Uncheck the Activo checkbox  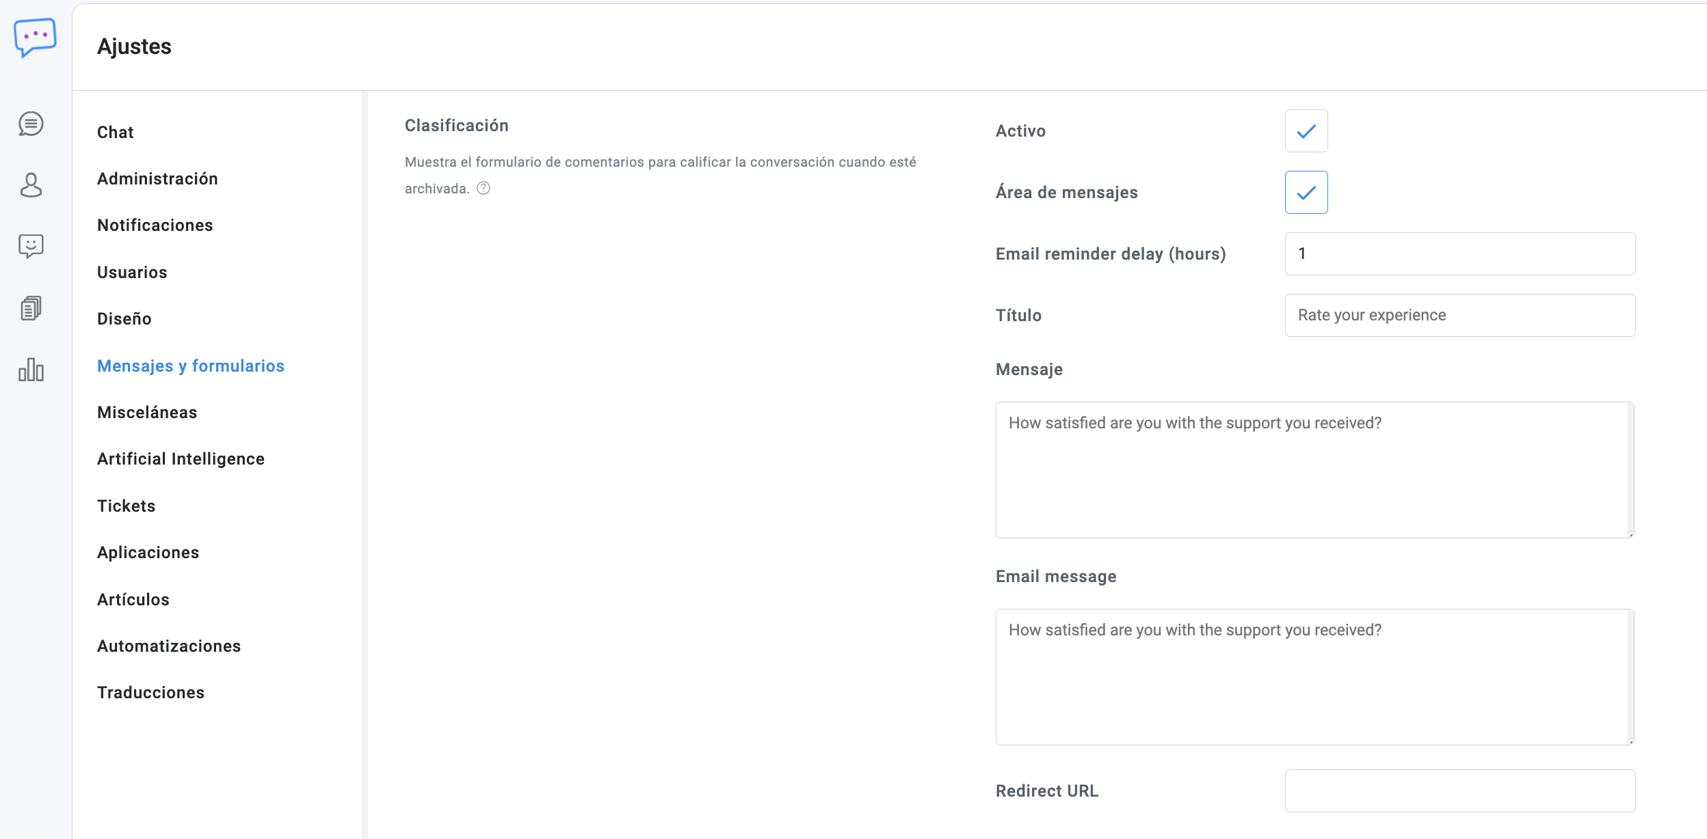pyautogui.click(x=1306, y=131)
